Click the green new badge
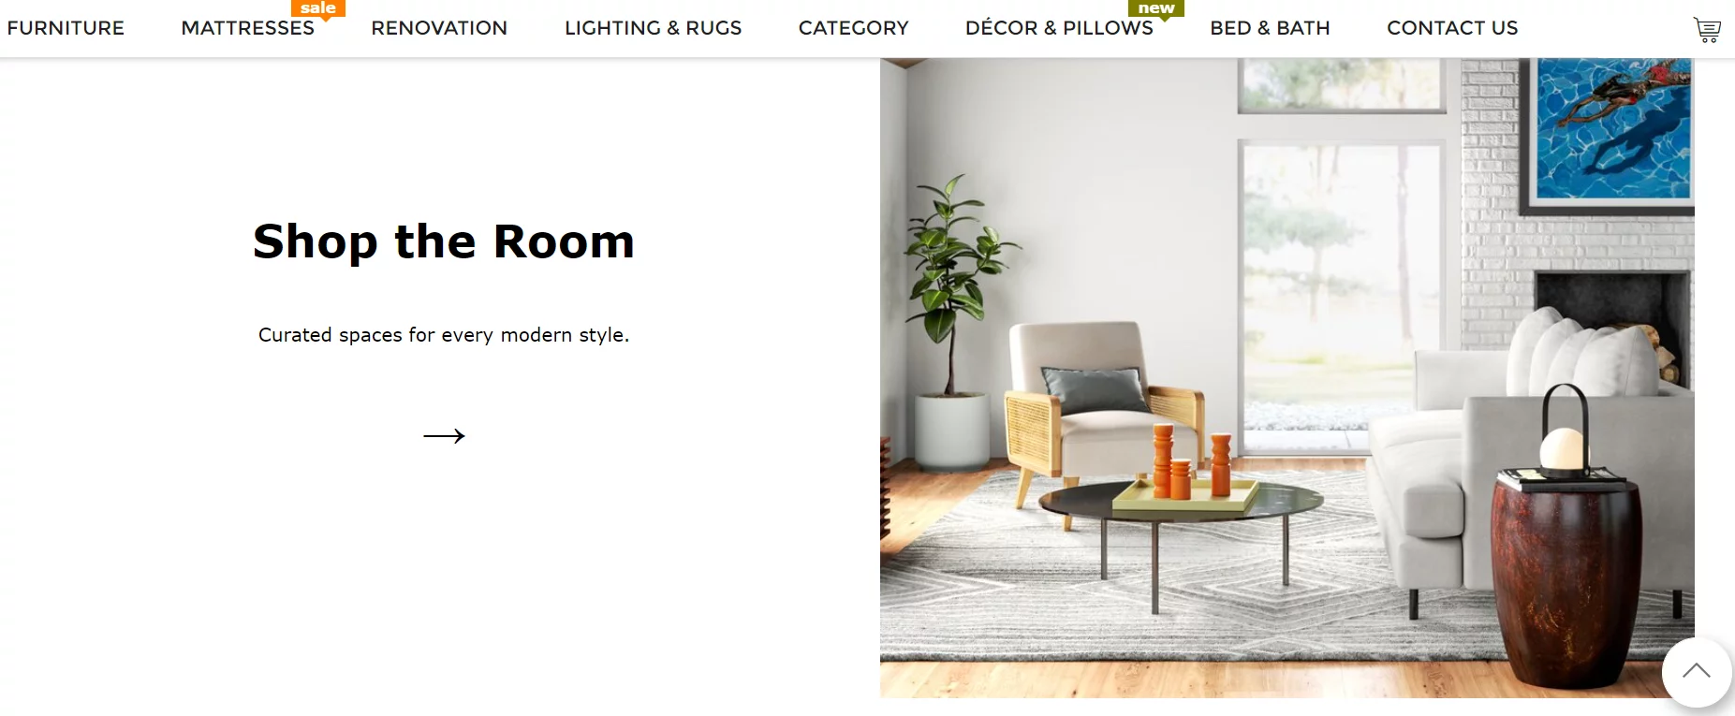The height and width of the screenshot is (716, 1735). pos(1156,8)
